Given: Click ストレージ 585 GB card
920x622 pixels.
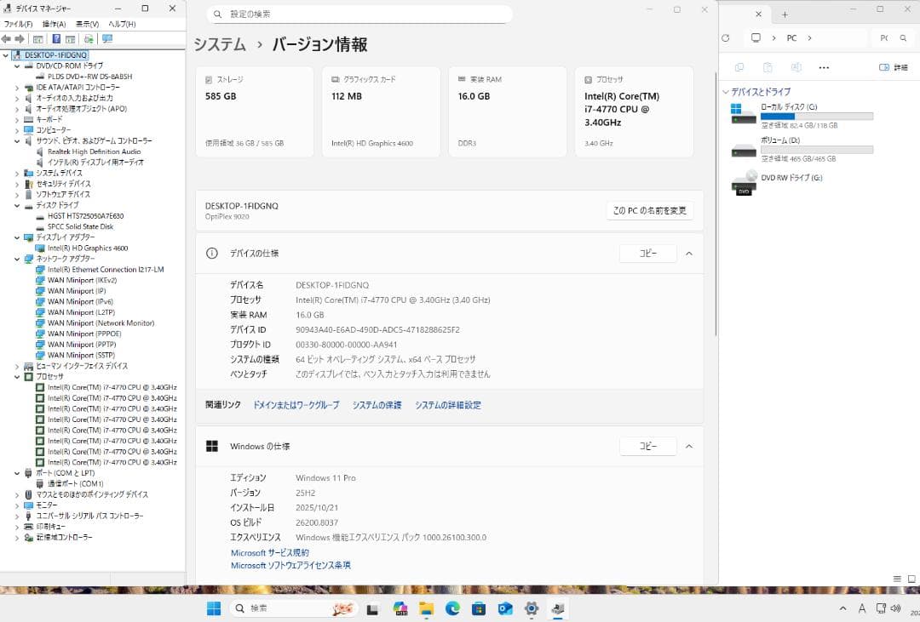Looking at the screenshot, I should (254, 111).
